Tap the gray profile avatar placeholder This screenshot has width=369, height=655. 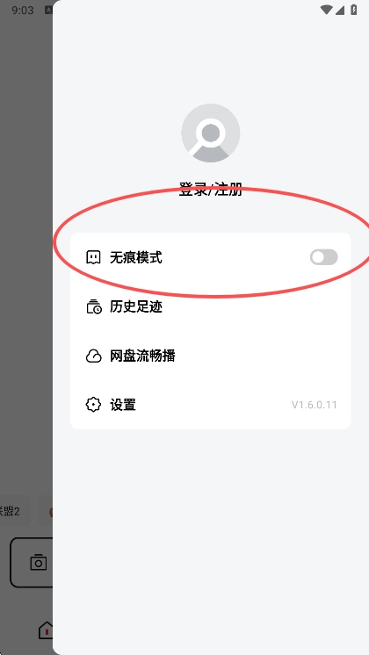[211, 133]
